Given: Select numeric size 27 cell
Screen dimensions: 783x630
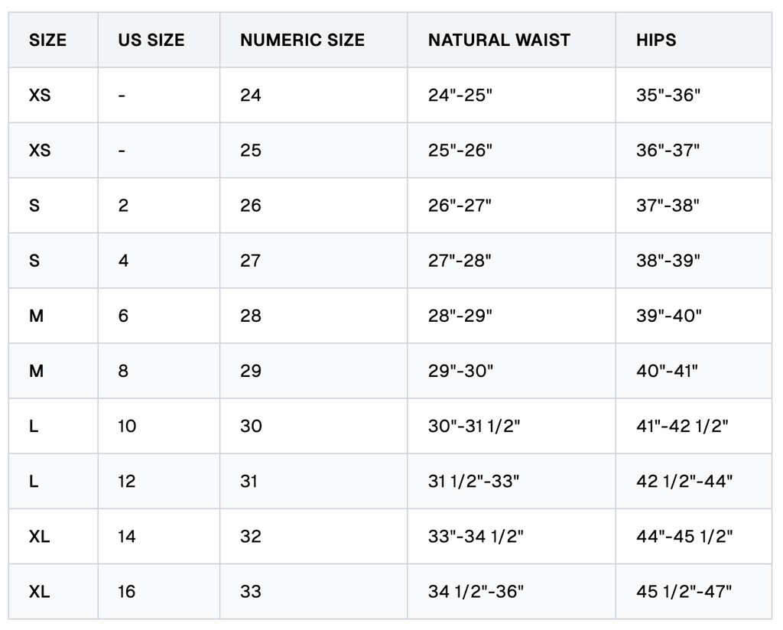Looking at the screenshot, I should coord(314,261).
